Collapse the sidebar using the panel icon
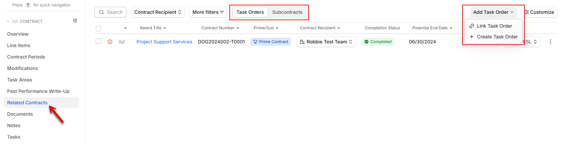This screenshot has height=144, width=562. pos(75,21)
